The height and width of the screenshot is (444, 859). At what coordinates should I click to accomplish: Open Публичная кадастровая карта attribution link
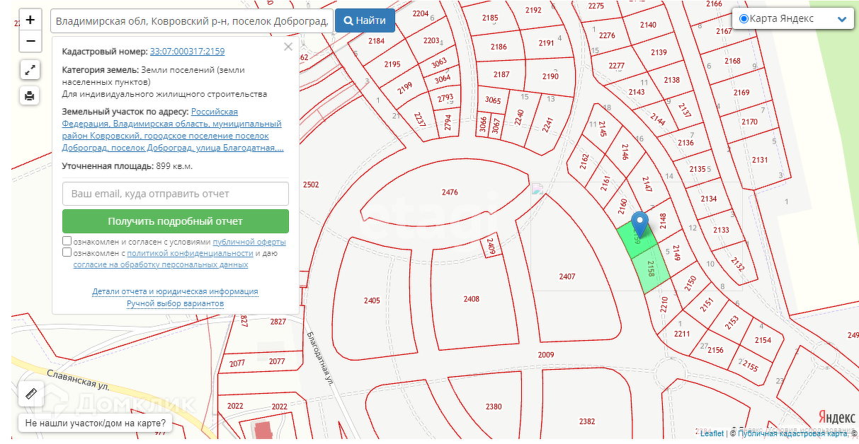pos(793,433)
